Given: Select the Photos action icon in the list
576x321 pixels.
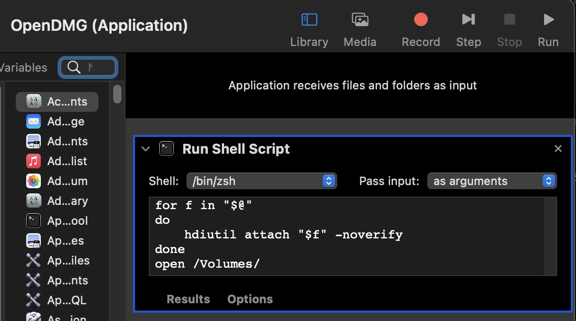Looking at the screenshot, I should 34,181.
